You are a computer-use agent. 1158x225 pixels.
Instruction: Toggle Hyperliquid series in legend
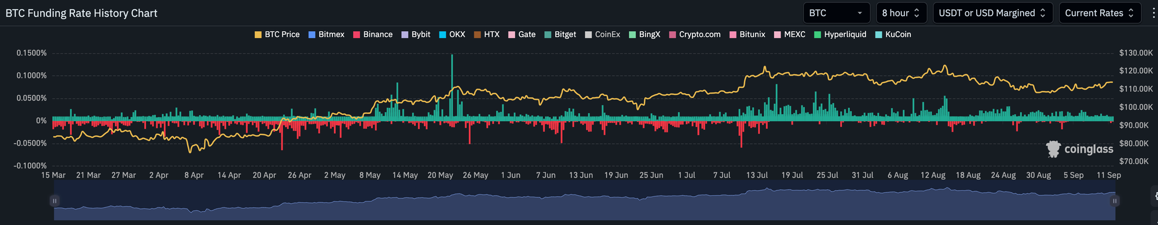tap(840, 35)
